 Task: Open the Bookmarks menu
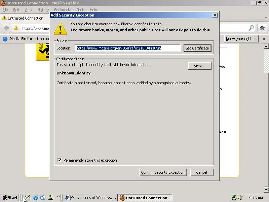(x=63, y=10)
